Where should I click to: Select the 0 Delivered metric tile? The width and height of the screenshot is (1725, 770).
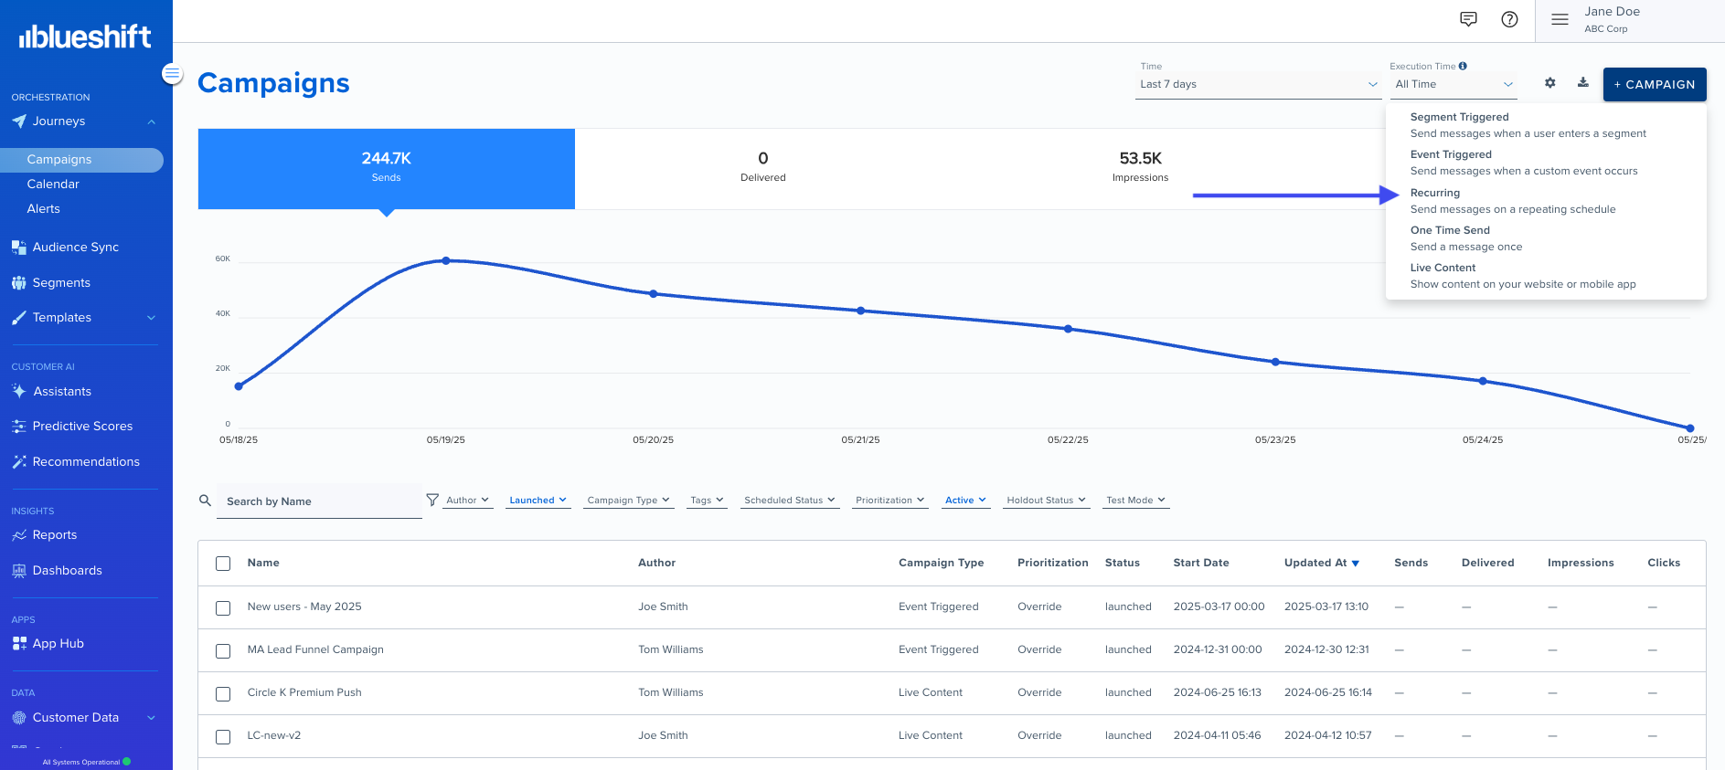[x=763, y=169]
